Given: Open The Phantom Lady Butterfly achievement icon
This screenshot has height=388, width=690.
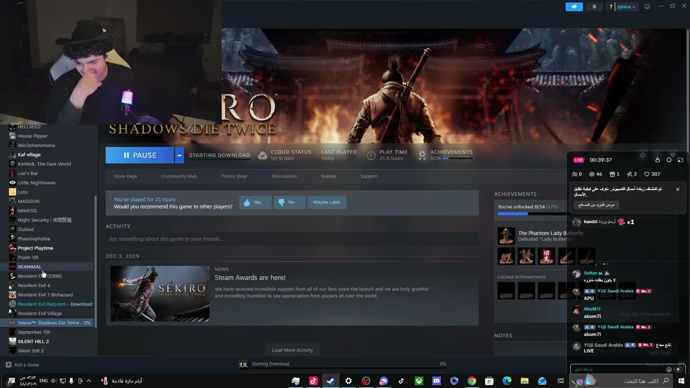Looking at the screenshot, I should [x=506, y=236].
